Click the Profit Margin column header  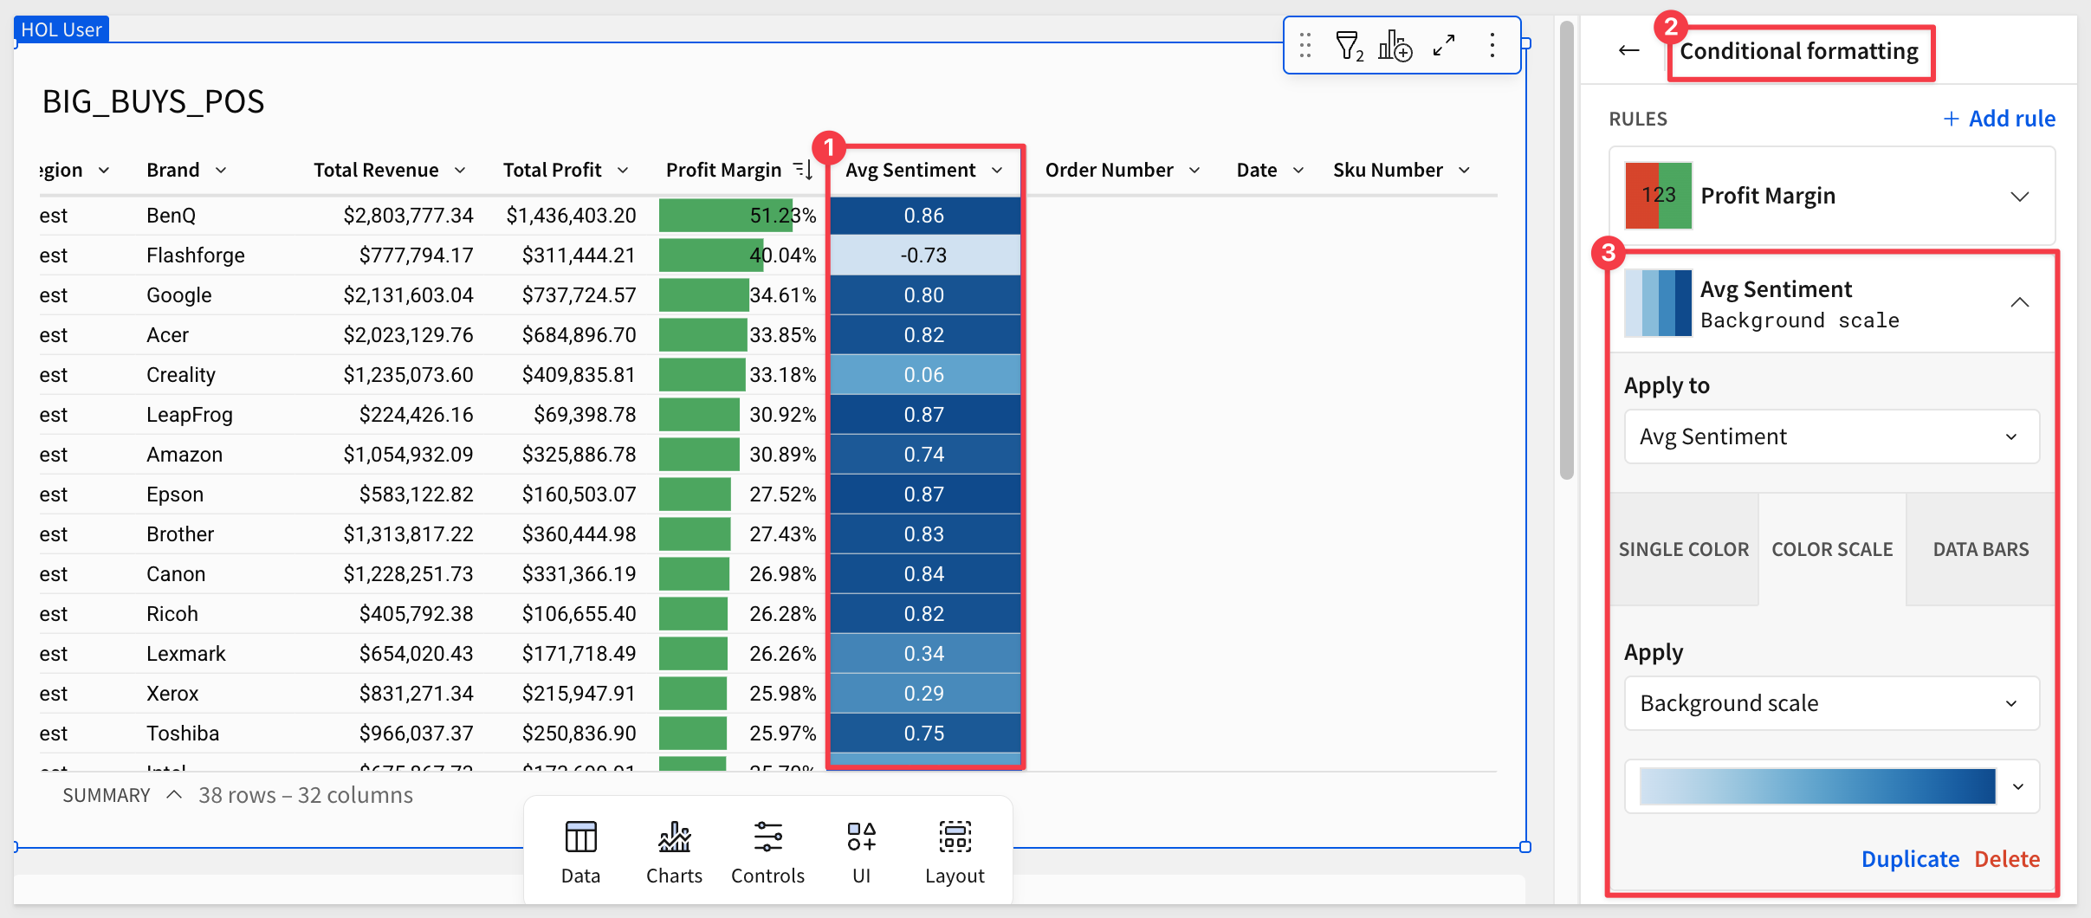[723, 171]
